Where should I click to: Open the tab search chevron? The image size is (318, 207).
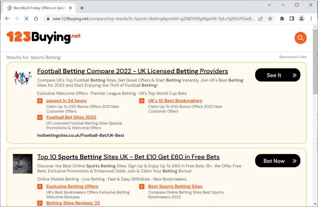269,5
